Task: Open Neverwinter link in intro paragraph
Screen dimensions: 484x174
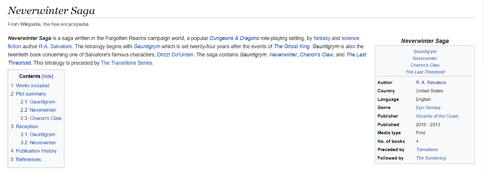Action: 283,55
